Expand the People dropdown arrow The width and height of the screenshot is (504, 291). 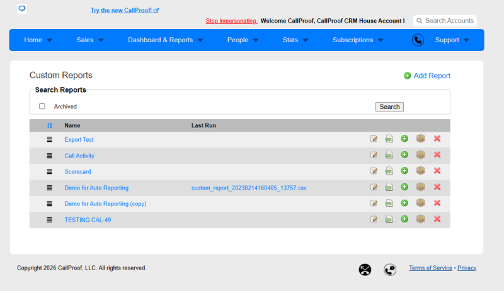coord(256,40)
